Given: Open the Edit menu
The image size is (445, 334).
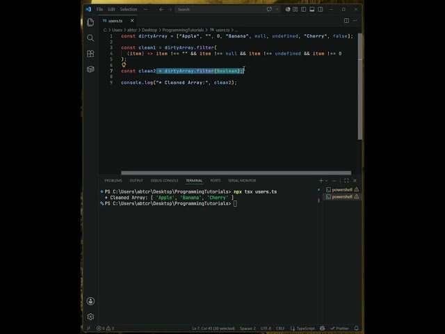Looking at the screenshot, I should click(x=111, y=9).
